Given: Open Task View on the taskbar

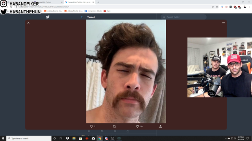Looking at the screenshot, I should pyautogui.click(x=61, y=138).
